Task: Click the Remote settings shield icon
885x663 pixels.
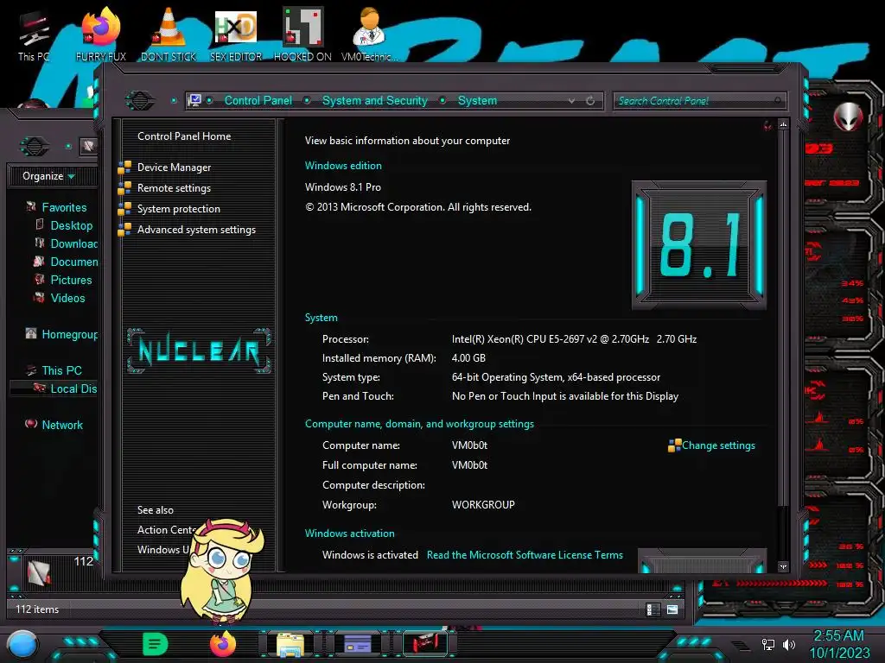Action: point(124,188)
